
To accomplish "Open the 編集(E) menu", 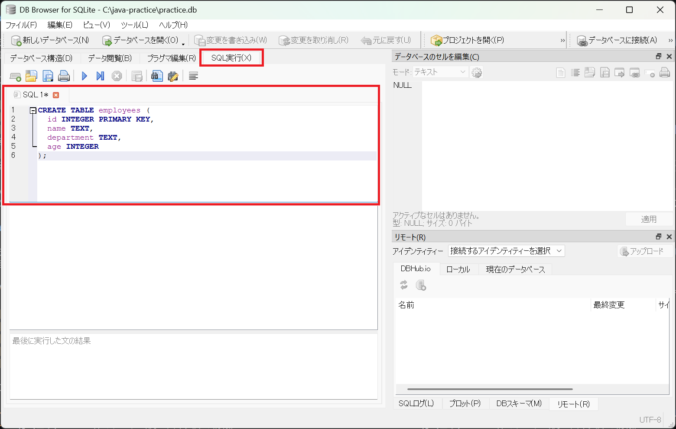I will (x=60, y=25).
